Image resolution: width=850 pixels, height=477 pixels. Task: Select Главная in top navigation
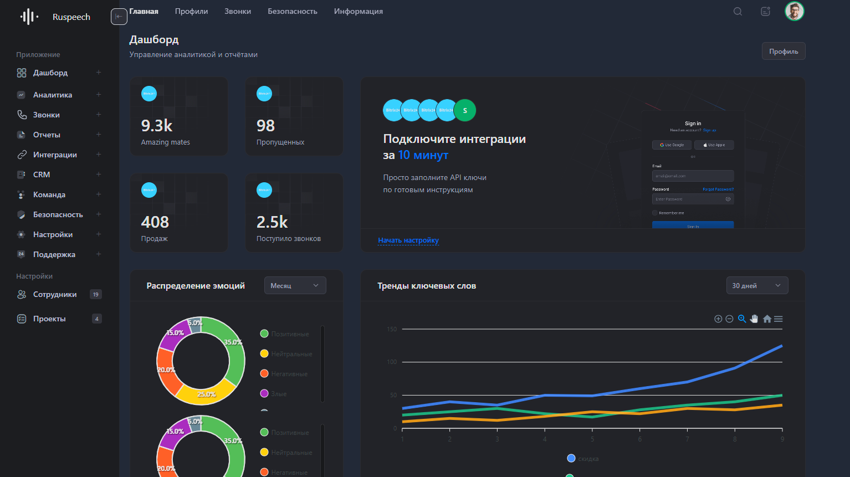pyautogui.click(x=144, y=11)
